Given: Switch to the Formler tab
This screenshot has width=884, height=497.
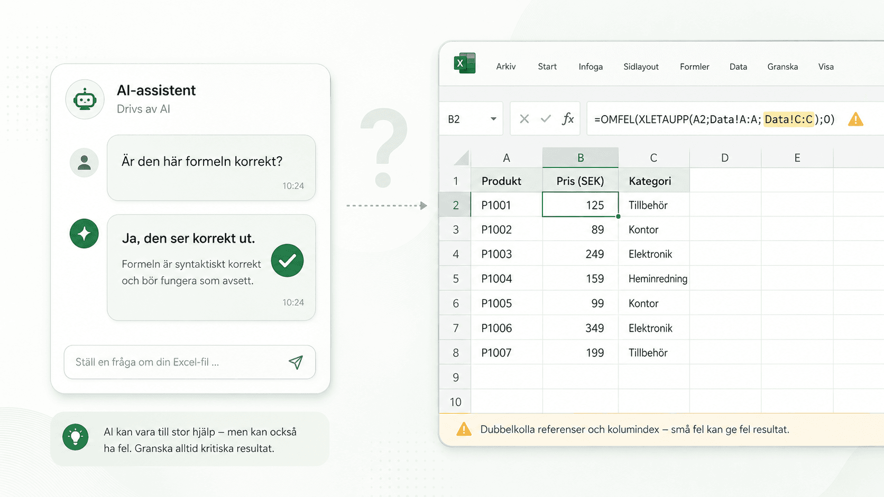Looking at the screenshot, I should coord(694,67).
